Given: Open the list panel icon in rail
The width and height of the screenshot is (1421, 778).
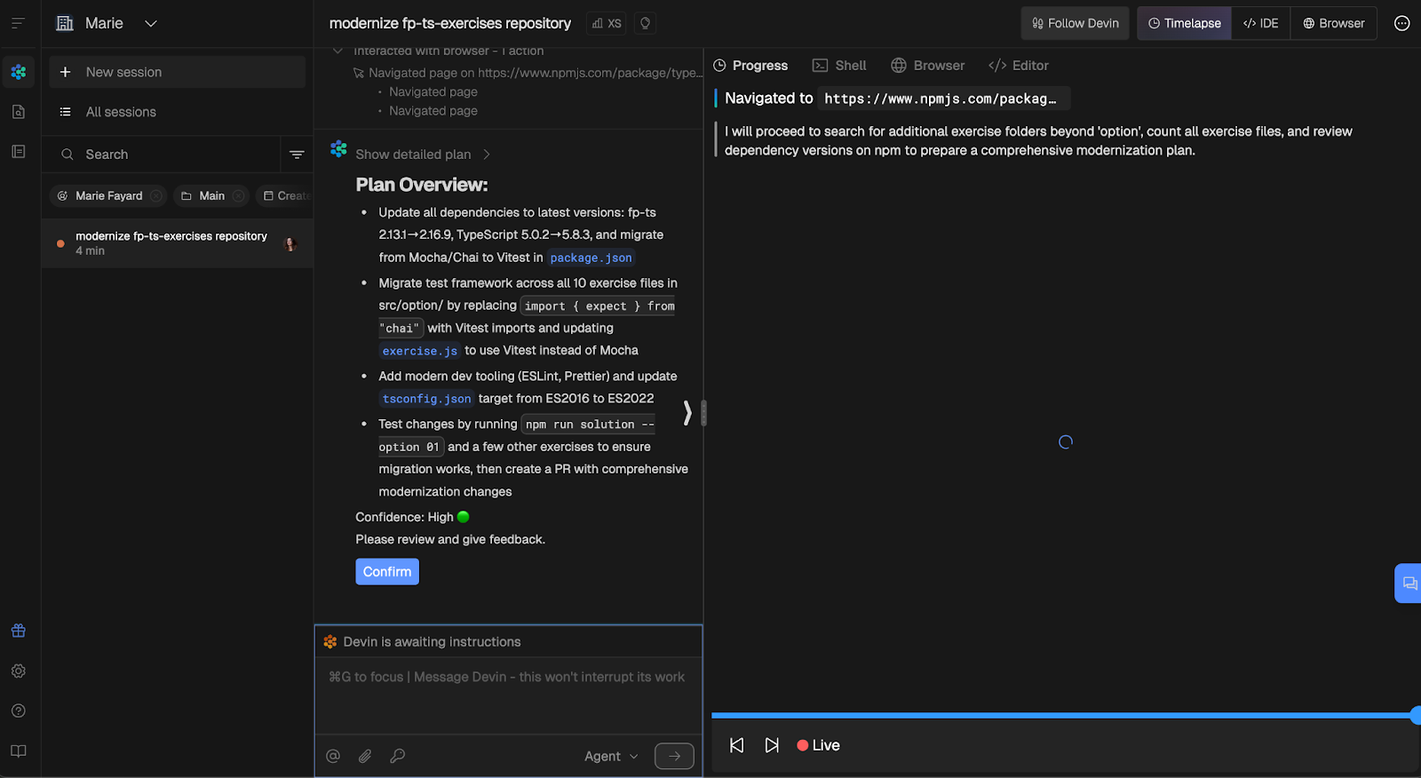Looking at the screenshot, I should tap(19, 152).
